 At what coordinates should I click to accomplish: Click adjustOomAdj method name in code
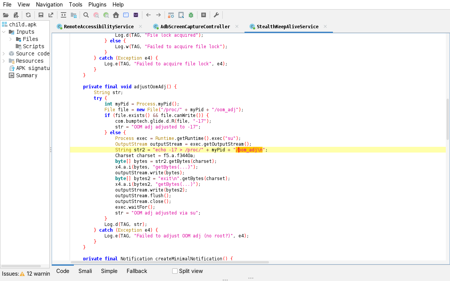[150, 86]
